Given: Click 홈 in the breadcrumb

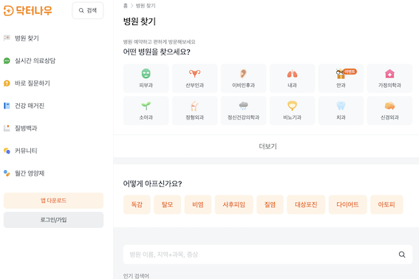Looking at the screenshot, I should (126, 6).
